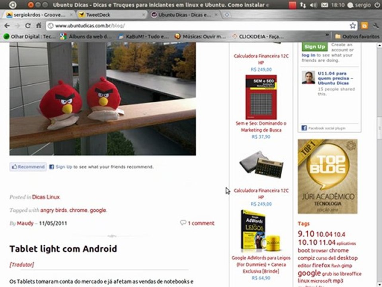Switch to the sergiokrdos Grooveshark tab

[39, 15]
